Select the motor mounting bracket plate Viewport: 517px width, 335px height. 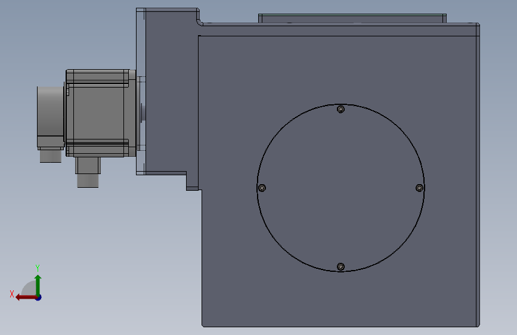[x=141, y=91]
